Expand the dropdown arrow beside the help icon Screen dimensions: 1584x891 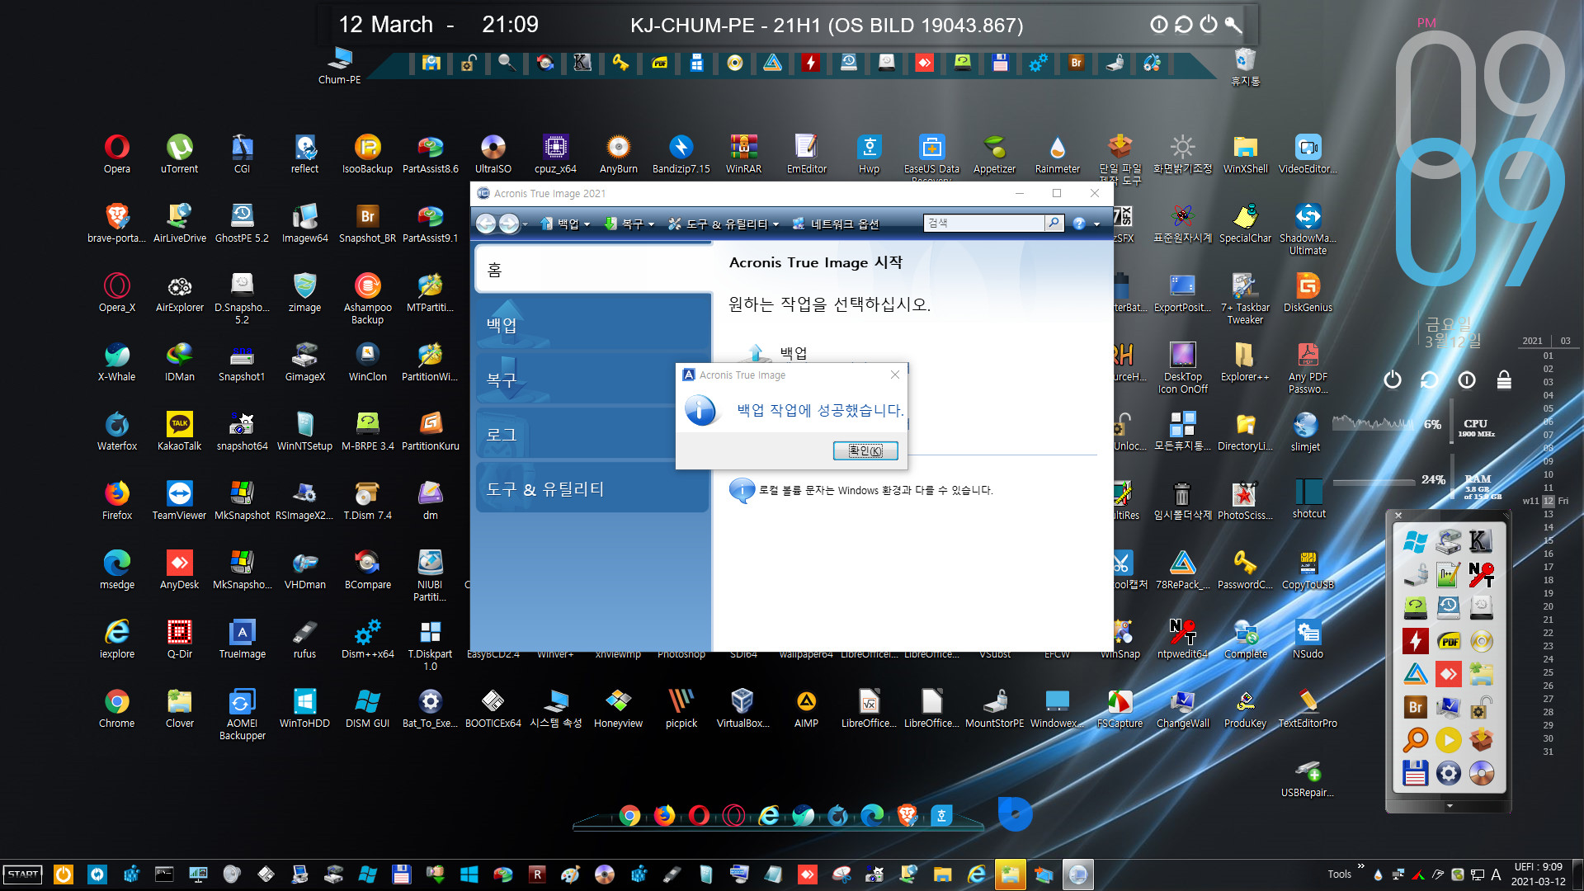pos(1096,224)
